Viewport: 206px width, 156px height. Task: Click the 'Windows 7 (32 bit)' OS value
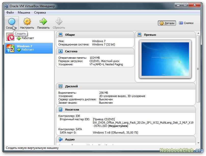[103, 44]
